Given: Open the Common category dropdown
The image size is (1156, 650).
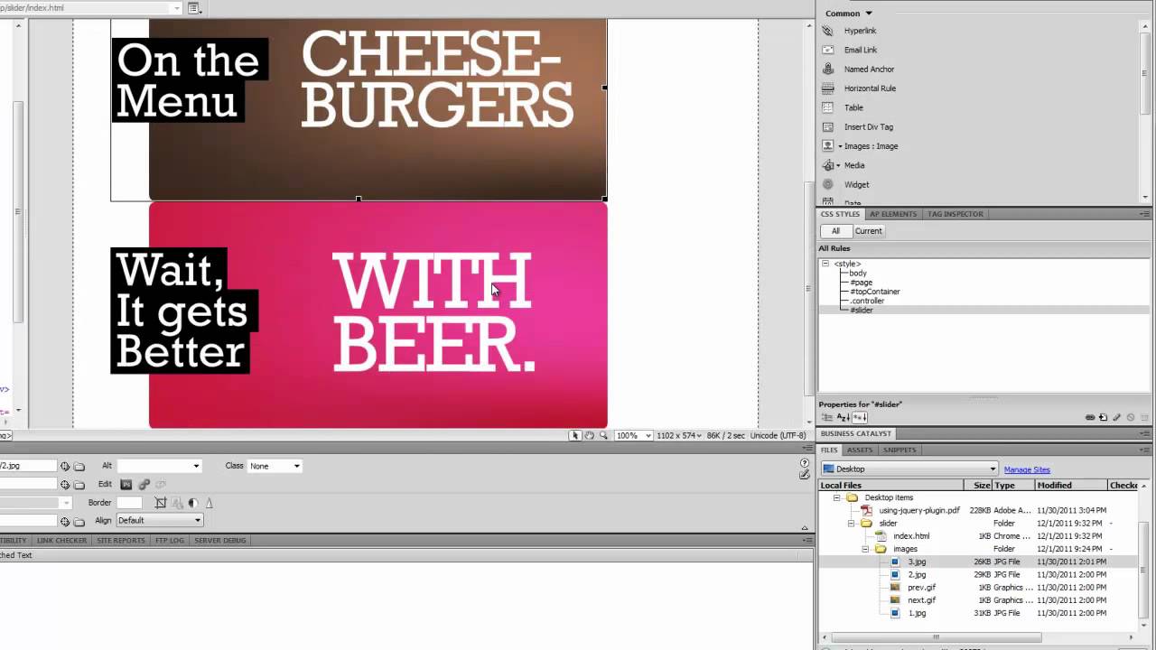Looking at the screenshot, I should coord(849,14).
